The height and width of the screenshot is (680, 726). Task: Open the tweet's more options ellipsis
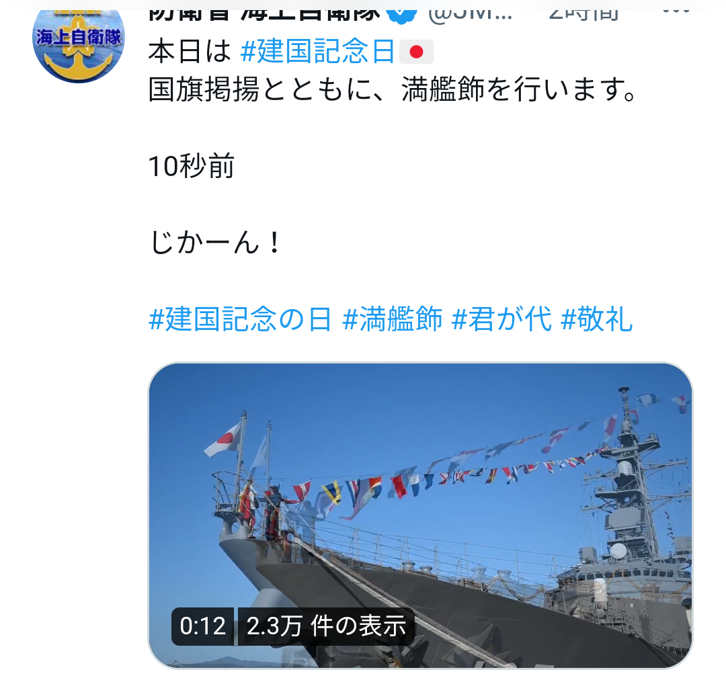click(676, 12)
